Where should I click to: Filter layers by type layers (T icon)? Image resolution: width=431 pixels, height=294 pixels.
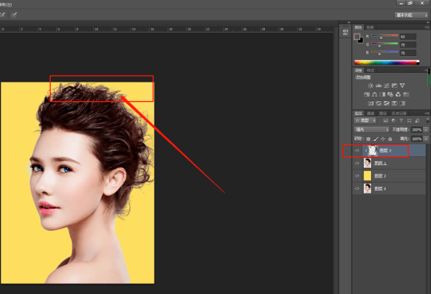[x=401, y=121]
